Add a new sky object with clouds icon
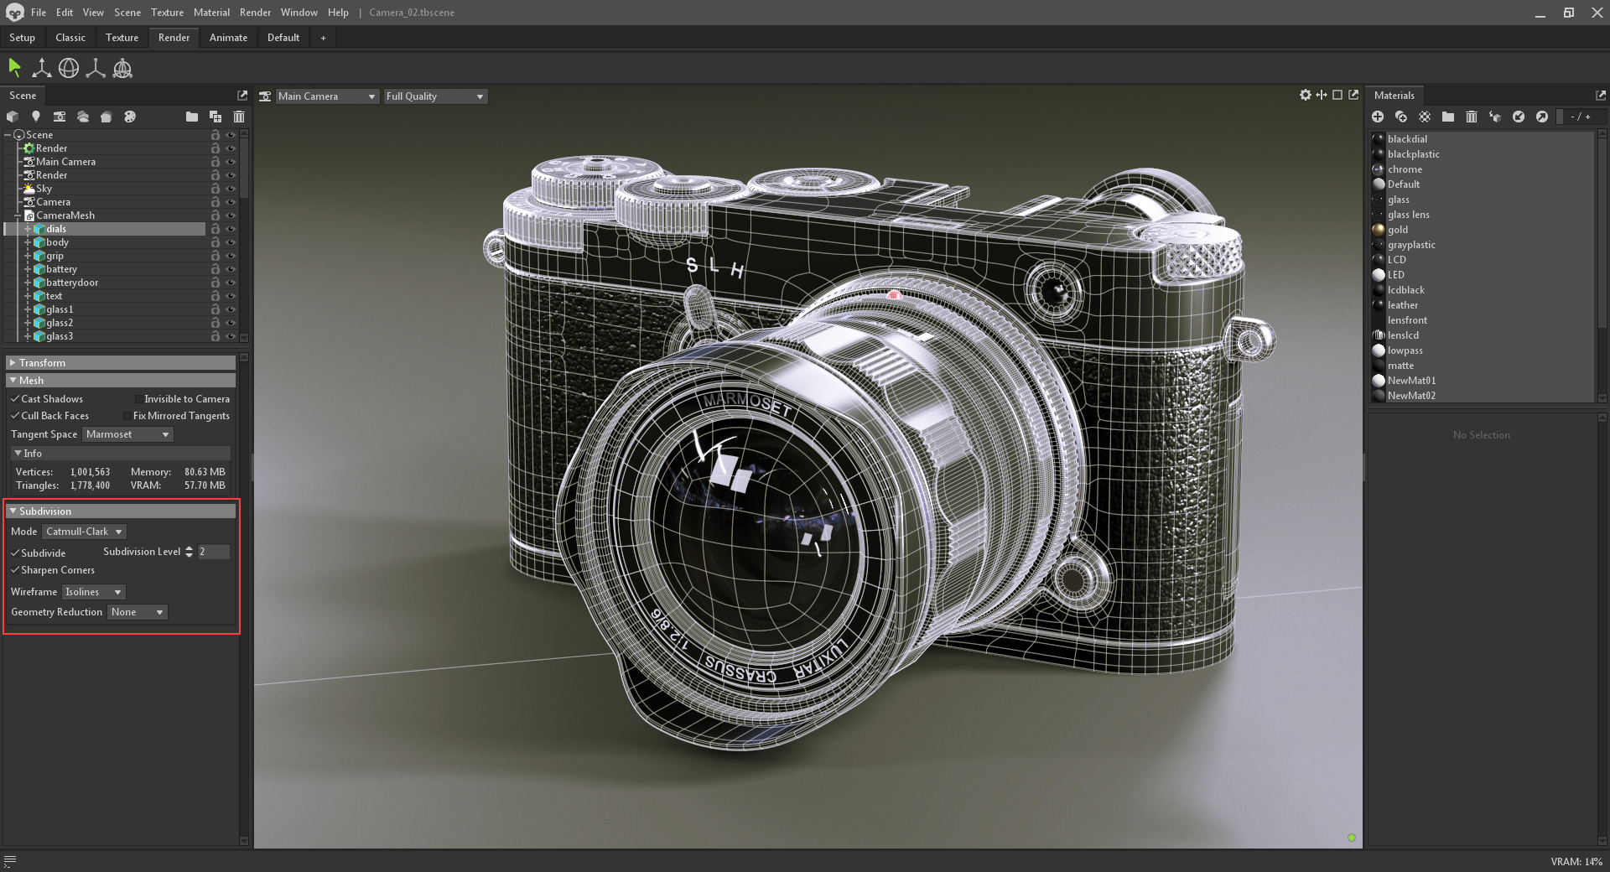Screen dimensions: 1610x872 tap(83, 117)
